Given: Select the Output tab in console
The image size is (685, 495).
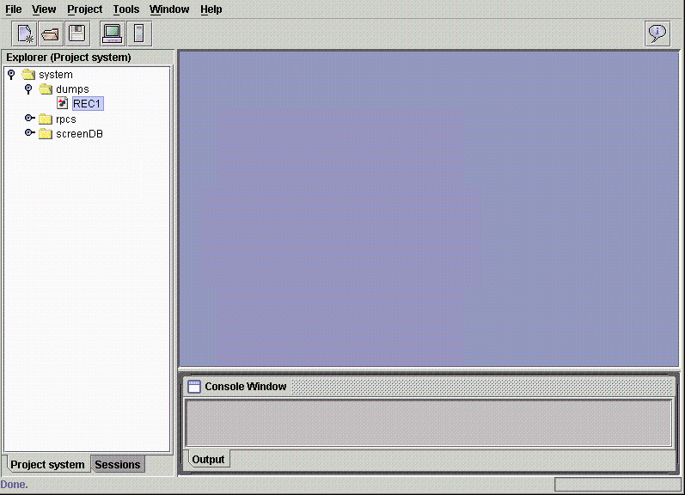Looking at the screenshot, I should (x=208, y=459).
